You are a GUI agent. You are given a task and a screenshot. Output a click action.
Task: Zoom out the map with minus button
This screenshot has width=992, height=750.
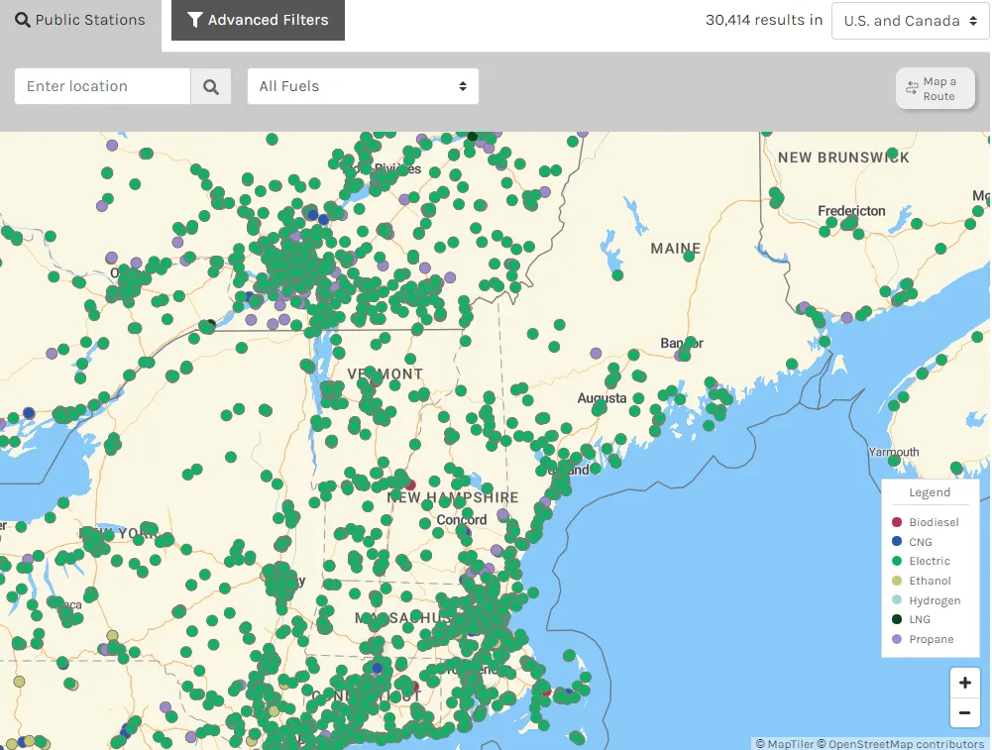(965, 712)
